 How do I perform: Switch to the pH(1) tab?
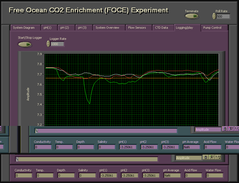click(47, 28)
